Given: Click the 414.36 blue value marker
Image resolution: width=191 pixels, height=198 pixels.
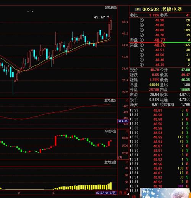Looking at the screenshot, I should coord(123,121).
